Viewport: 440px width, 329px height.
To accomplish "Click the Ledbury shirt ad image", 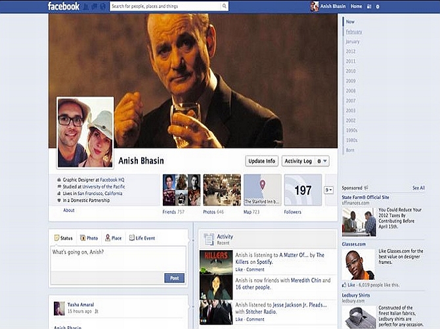I will [359, 317].
